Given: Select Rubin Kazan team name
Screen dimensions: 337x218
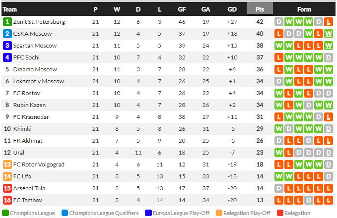Looking at the screenshot, I should tap(31, 105).
